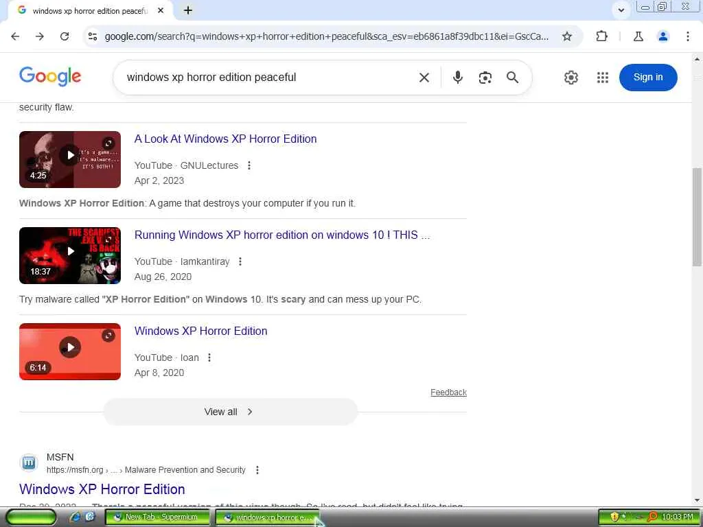Expand video results with View all
This screenshot has height=527, width=703.
230,412
